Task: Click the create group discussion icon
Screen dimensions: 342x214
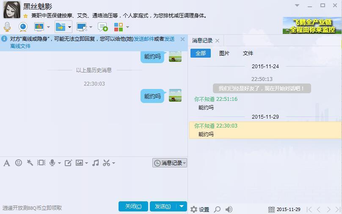Action: [x=102, y=27]
